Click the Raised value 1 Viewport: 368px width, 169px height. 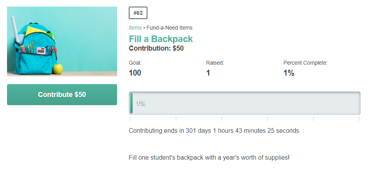click(208, 73)
